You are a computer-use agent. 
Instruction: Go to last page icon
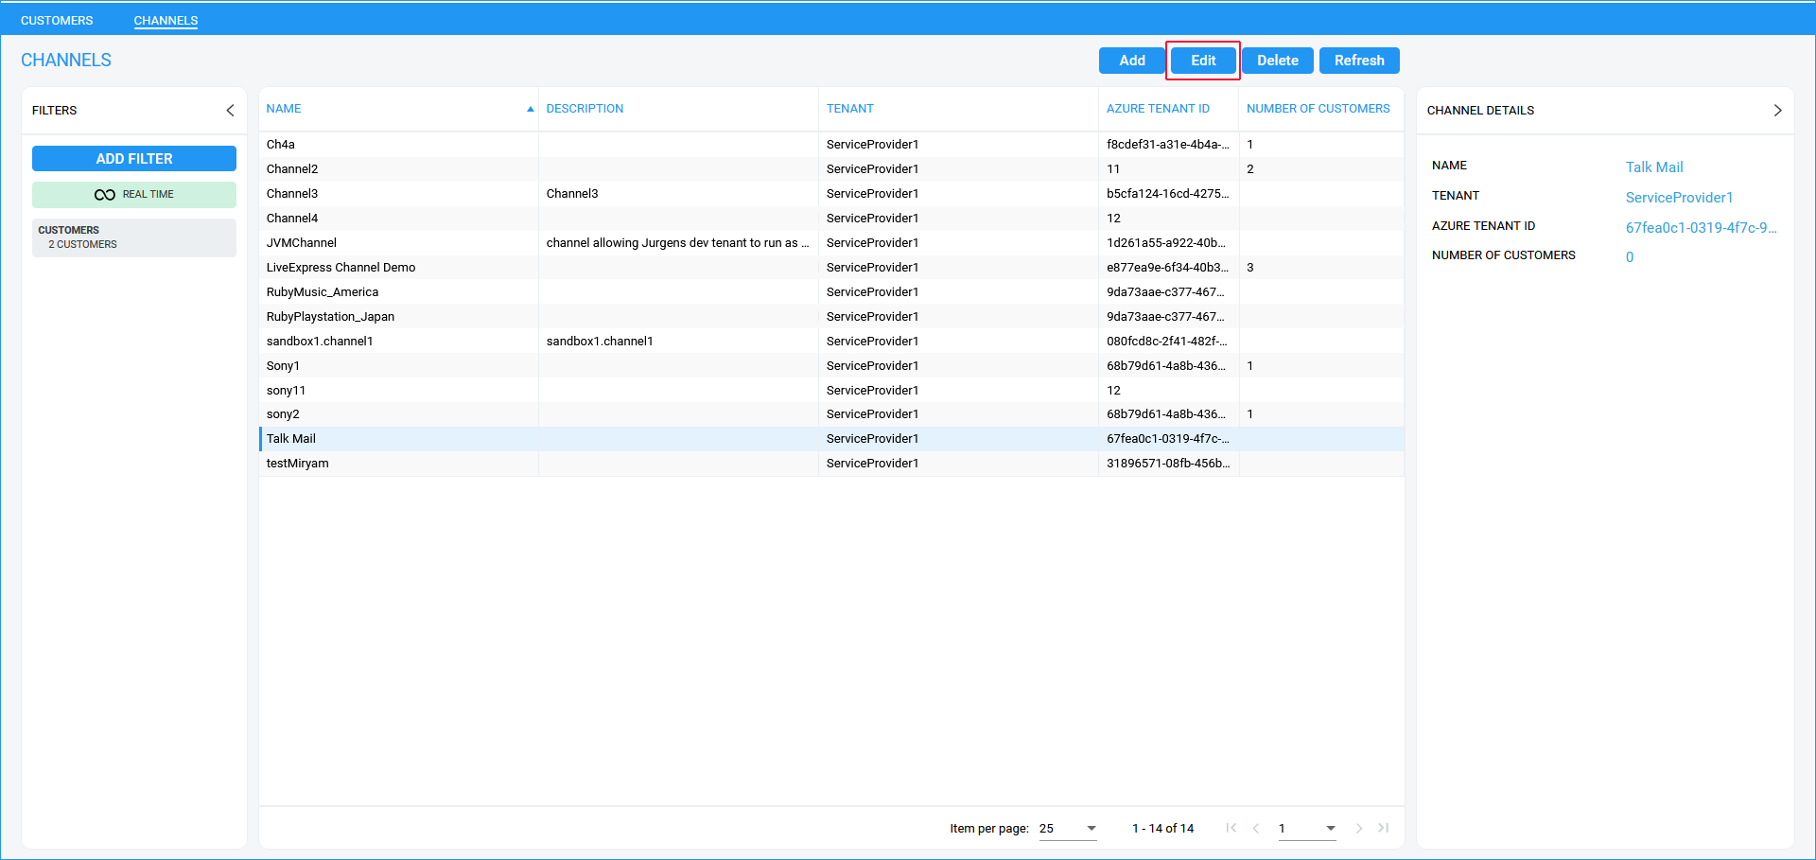(1384, 828)
